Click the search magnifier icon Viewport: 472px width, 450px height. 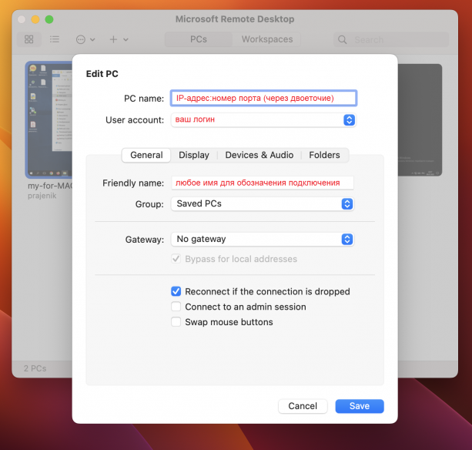(343, 39)
